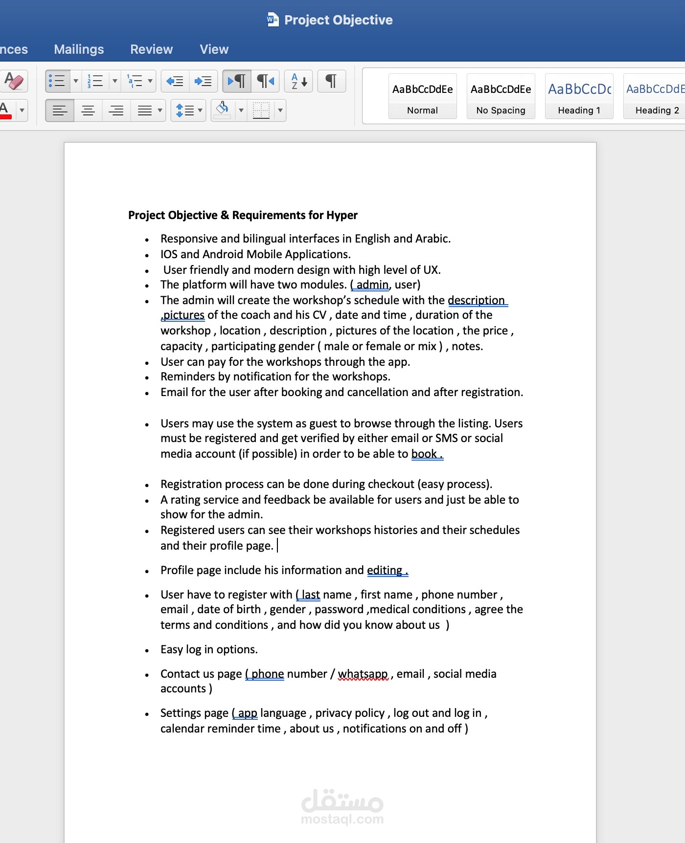
Task: Click the underlined word 'app' in Settings page
Action: pyautogui.click(x=248, y=713)
